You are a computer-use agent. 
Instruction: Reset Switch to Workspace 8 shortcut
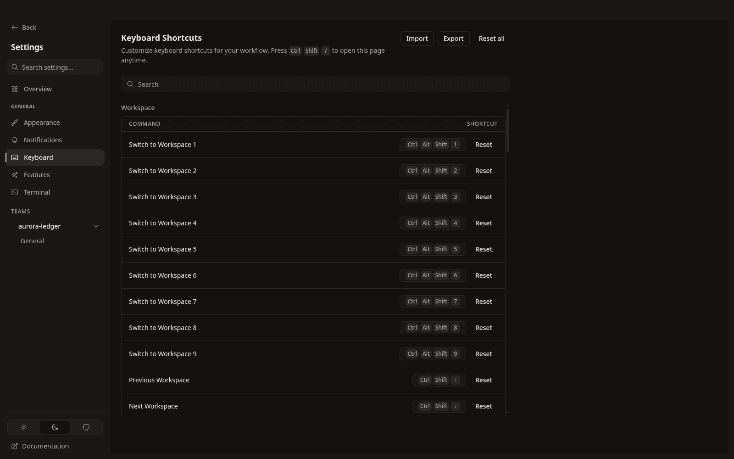point(484,328)
